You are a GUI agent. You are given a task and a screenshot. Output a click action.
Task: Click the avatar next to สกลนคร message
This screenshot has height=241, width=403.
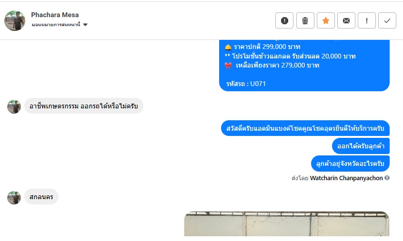14,197
